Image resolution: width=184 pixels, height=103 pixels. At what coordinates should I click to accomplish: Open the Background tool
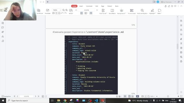121,11
